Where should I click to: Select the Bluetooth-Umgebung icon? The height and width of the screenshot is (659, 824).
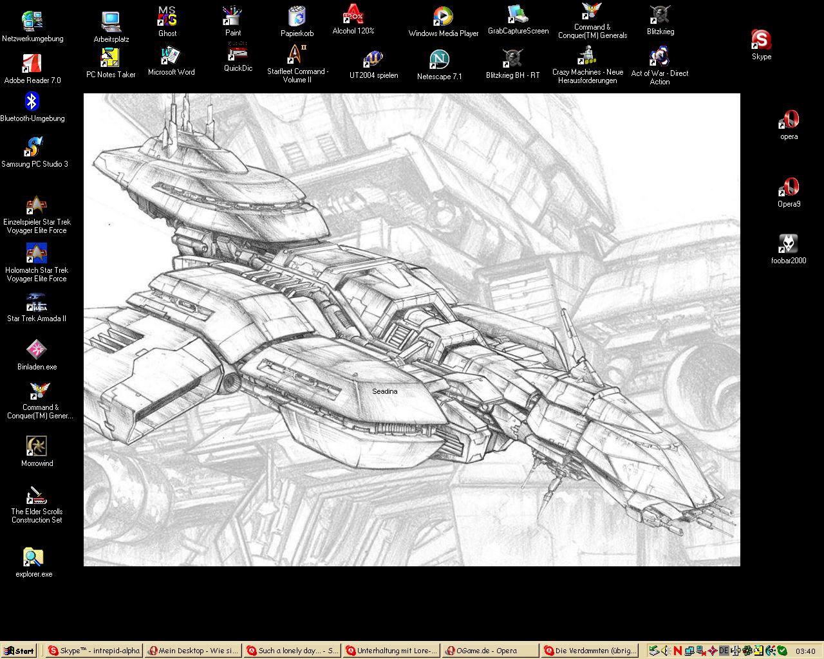pyautogui.click(x=32, y=103)
